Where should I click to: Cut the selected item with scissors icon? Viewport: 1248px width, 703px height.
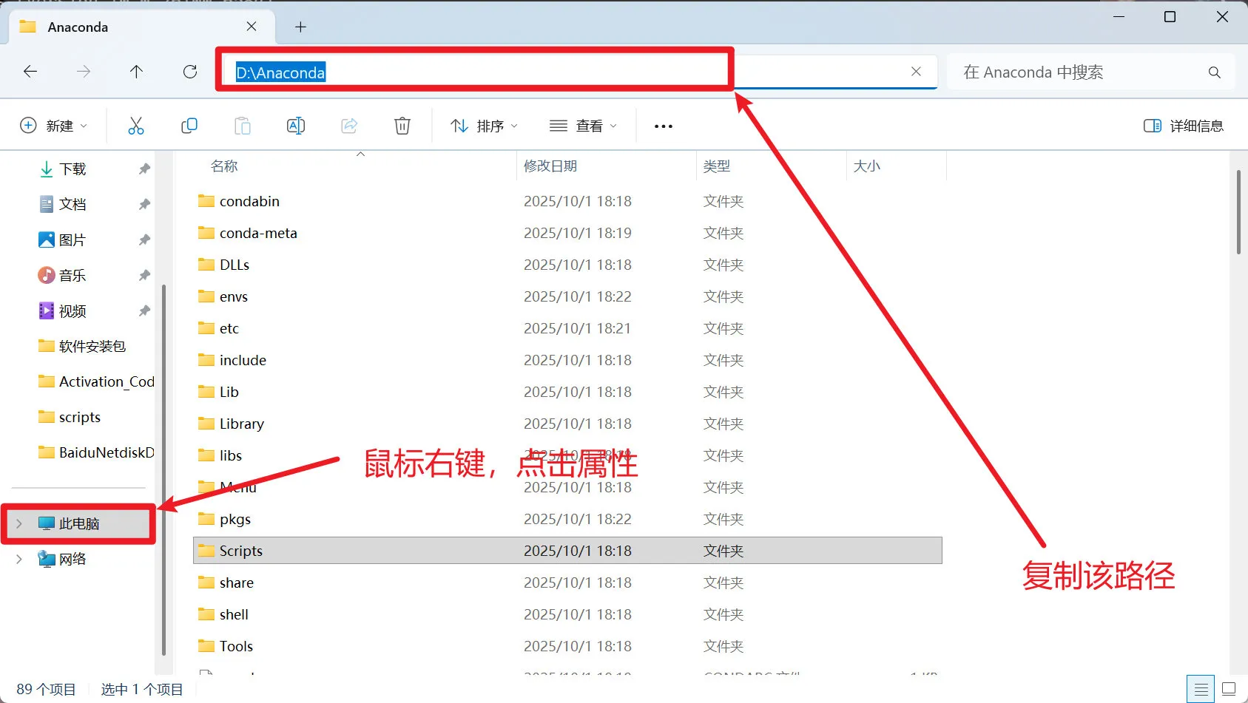136,126
